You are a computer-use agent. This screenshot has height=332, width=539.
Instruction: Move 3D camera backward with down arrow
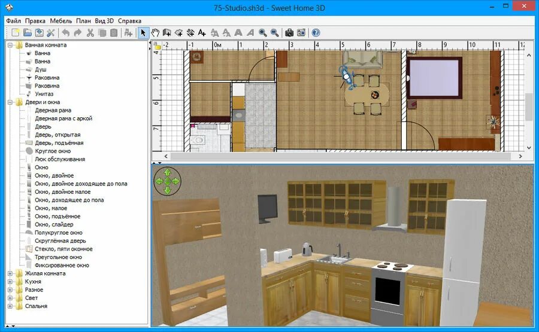coord(168,190)
